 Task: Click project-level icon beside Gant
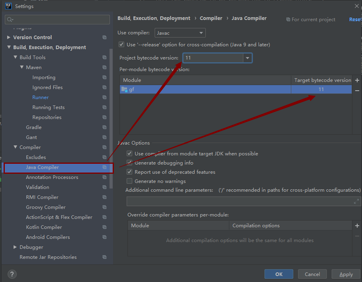pyautogui.click(x=104, y=137)
